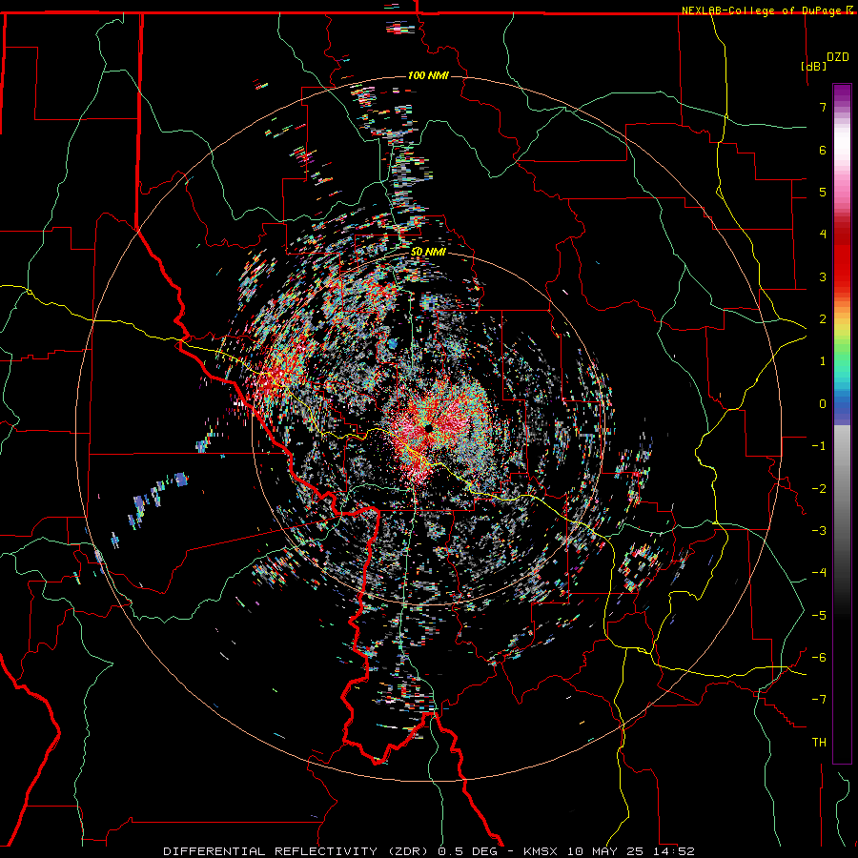
Task: Click the 1 value on color scale
Action: pos(823,361)
